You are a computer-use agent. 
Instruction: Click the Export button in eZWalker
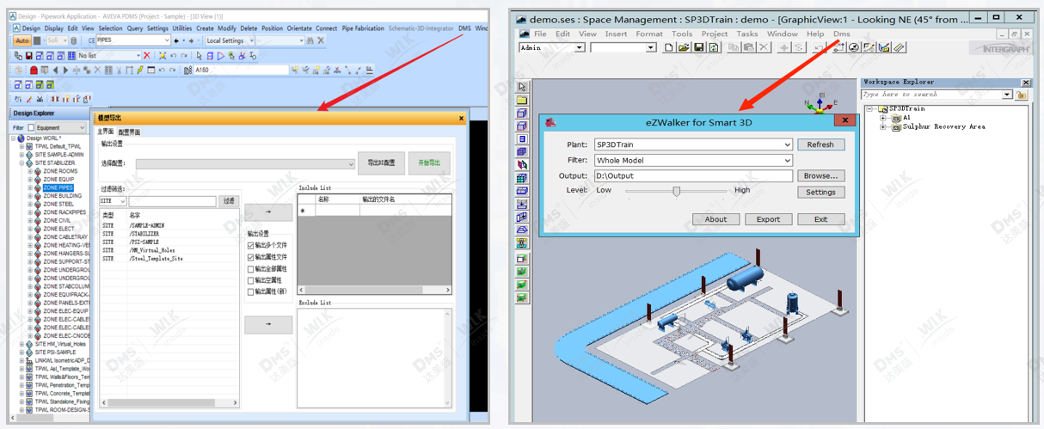[x=768, y=219]
